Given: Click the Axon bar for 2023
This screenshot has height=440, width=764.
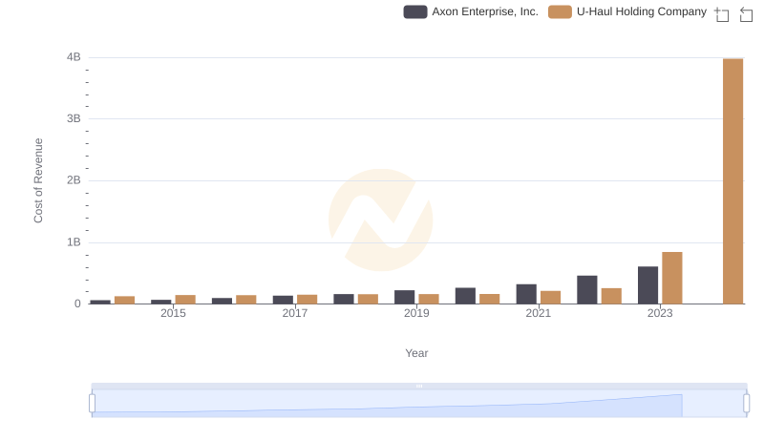Looking at the screenshot, I should coord(648,285).
